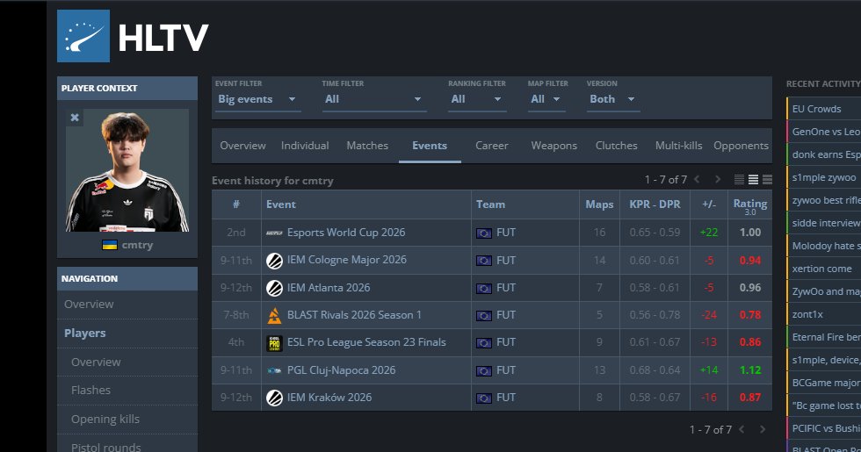Go to previous page arrow above the table

click(x=697, y=179)
